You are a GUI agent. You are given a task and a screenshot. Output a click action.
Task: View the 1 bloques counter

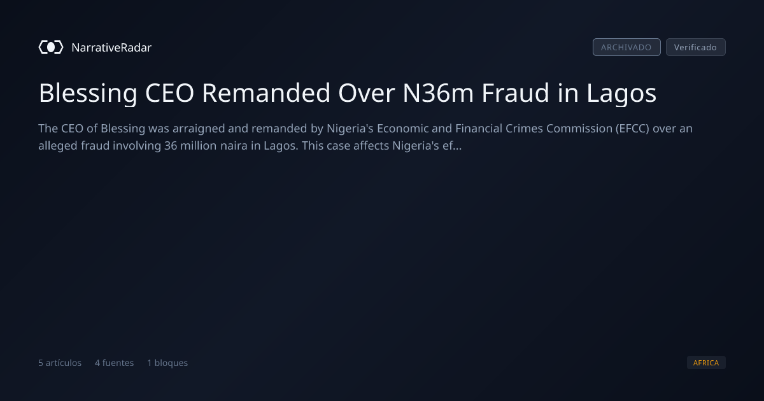[167, 363]
